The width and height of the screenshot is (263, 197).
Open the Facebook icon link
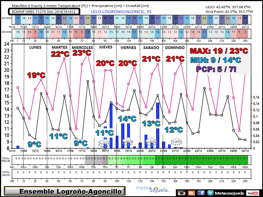201,193
